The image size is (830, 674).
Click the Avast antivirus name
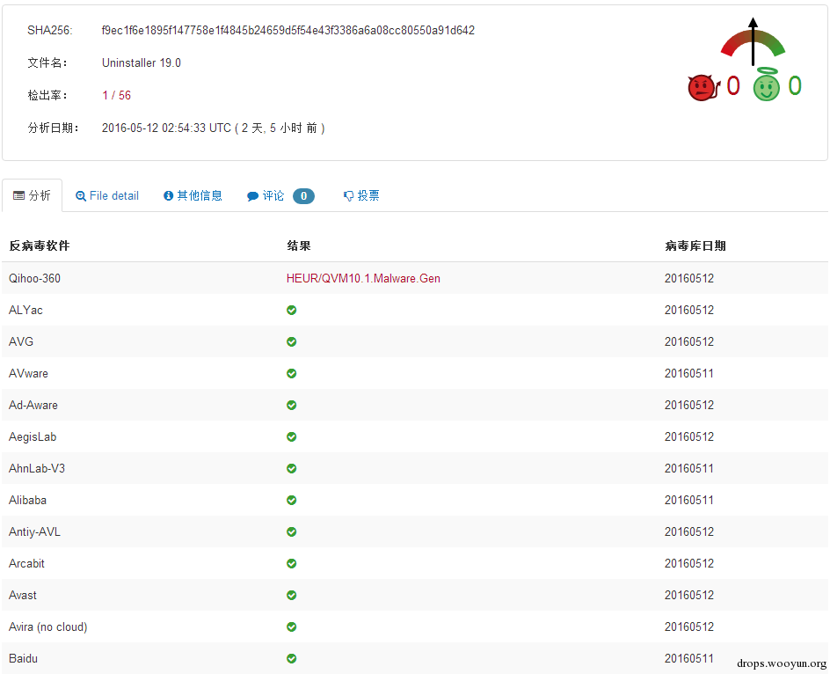click(23, 595)
